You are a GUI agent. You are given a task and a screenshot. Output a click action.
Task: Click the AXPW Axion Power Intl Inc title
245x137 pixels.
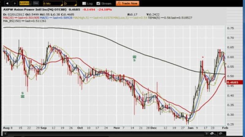coord(35,9)
